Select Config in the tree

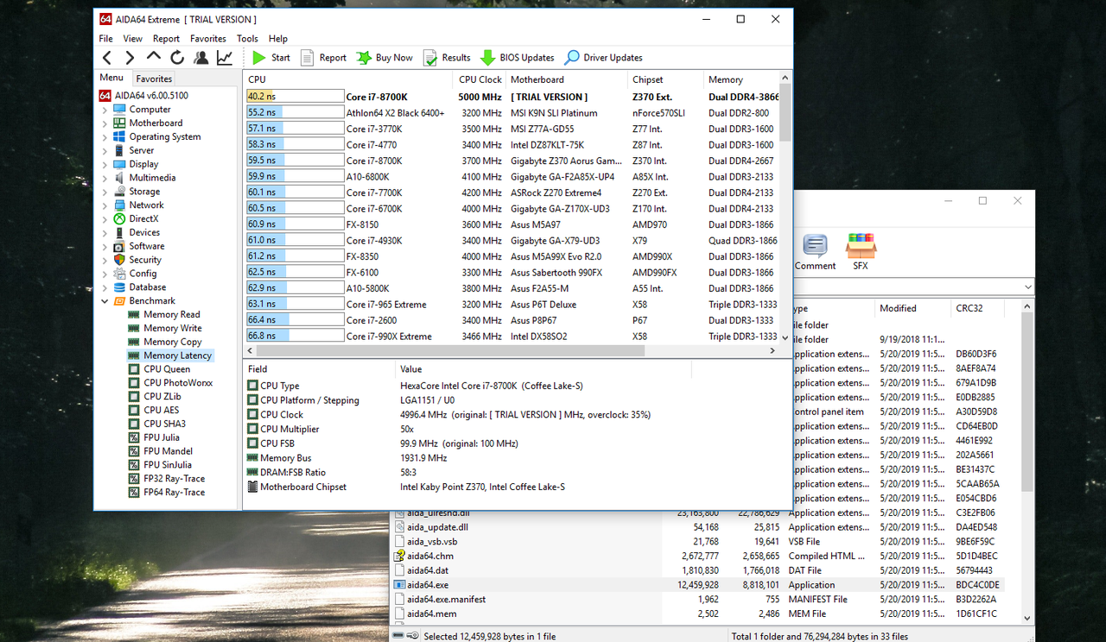pyautogui.click(x=143, y=274)
